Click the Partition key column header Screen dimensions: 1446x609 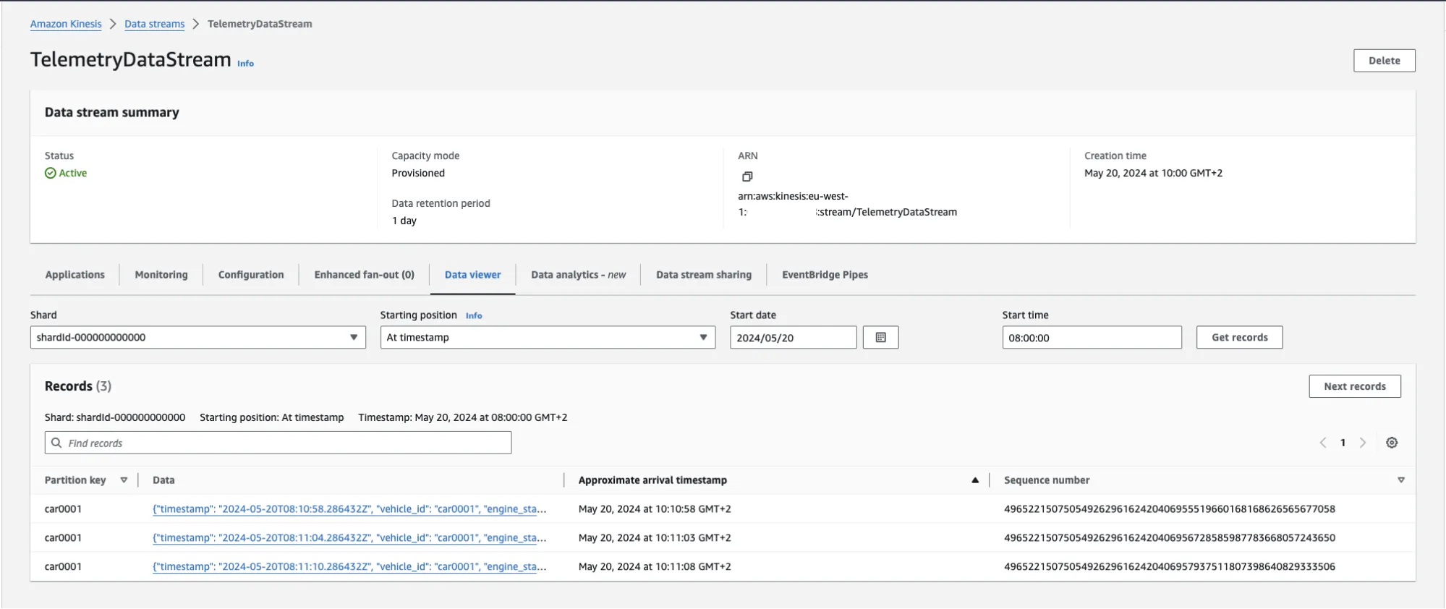tap(75, 480)
